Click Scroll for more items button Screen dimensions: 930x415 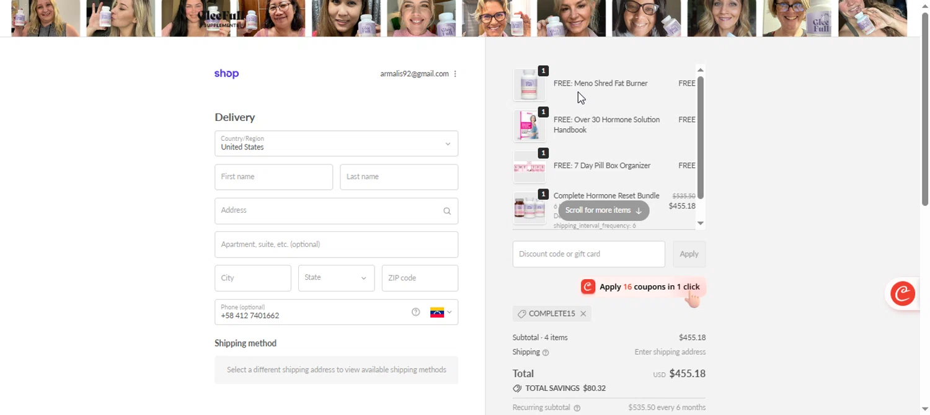[x=603, y=210]
